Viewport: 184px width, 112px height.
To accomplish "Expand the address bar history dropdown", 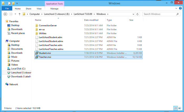I will tap(133, 14).
